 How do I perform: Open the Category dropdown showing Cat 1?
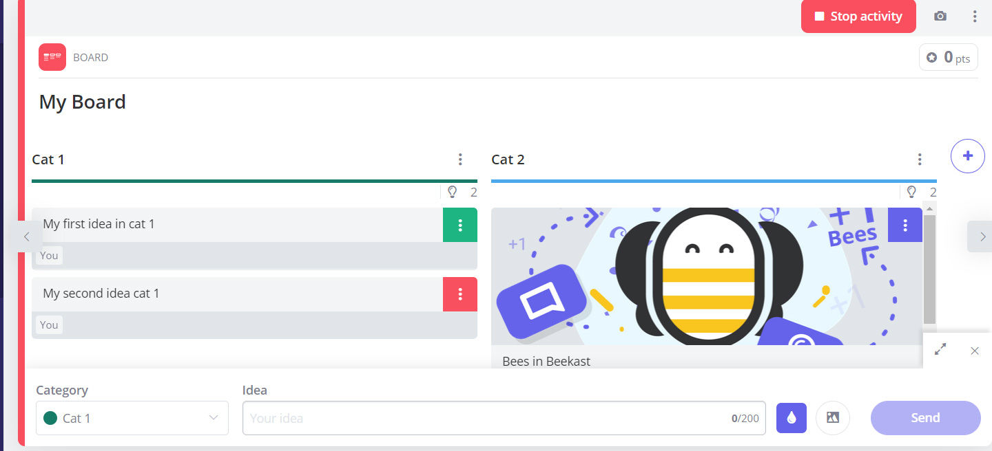pos(132,418)
